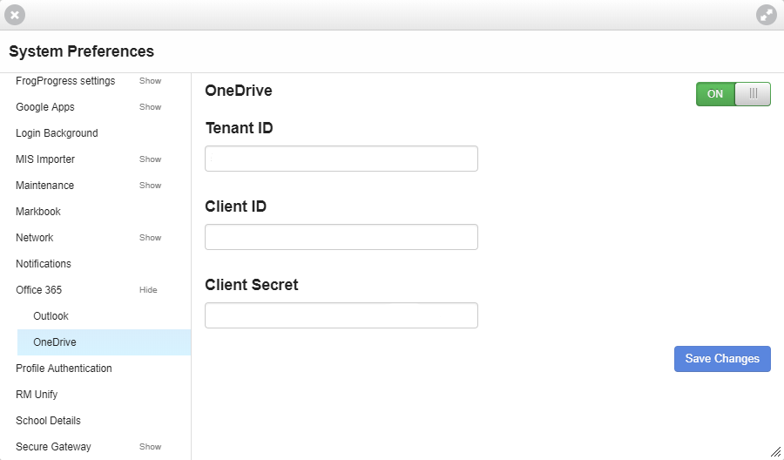The image size is (784, 460).
Task: Show MIS Importer sub-items
Action: (x=150, y=159)
